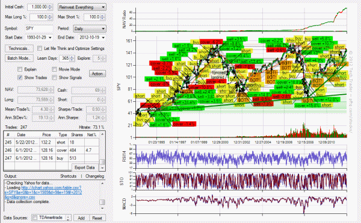Click the NAV Ratio chart
Image resolution: width=361 pixels, height=223 pixels.
241,20
